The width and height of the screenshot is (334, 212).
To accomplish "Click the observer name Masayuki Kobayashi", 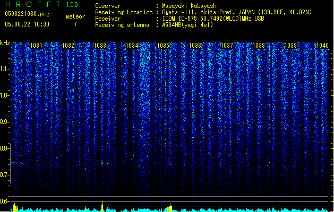I will click(x=191, y=6).
